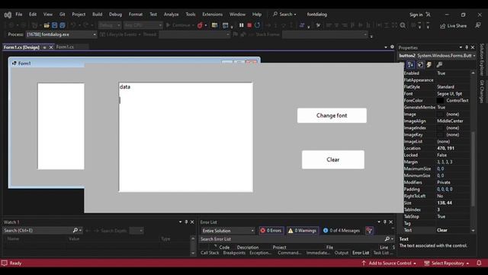Viewport: 488px width, 275px height.
Task: Click the ForeColor black color swatch
Action: pos(440,100)
